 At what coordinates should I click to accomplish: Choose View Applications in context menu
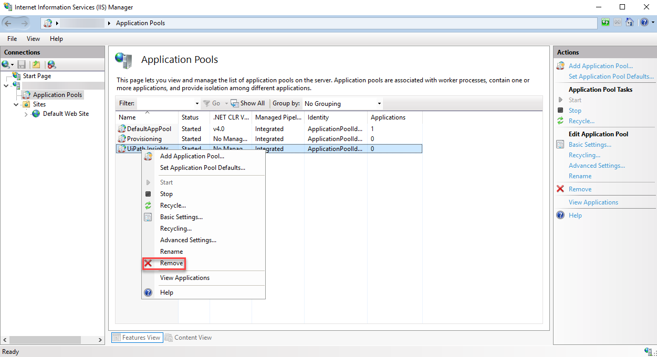(x=185, y=278)
